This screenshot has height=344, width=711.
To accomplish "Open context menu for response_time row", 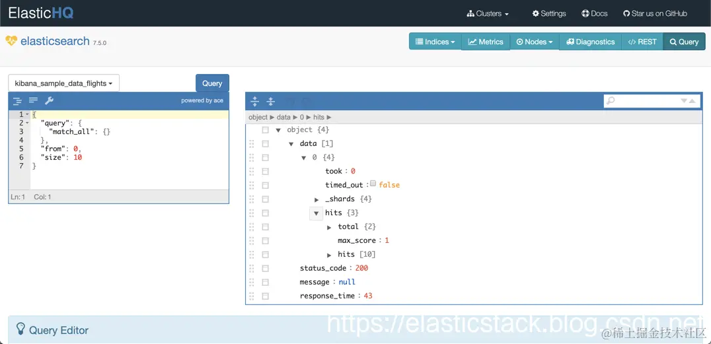I will (x=265, y=296).
